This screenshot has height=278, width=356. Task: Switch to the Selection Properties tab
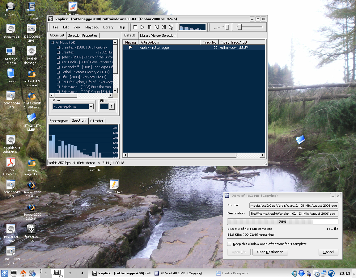(83, 35)
